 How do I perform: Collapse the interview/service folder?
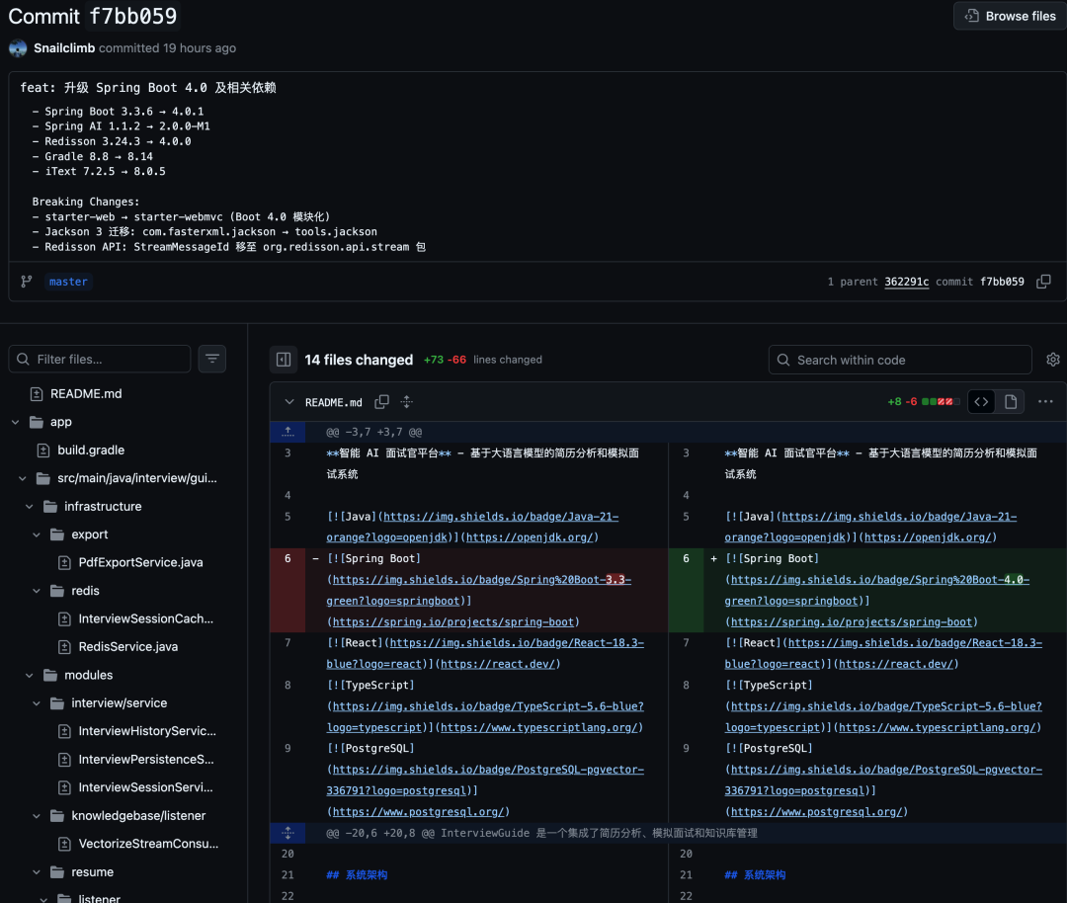37,703
